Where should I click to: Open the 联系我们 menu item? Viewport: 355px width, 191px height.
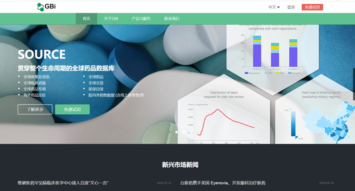172,18
